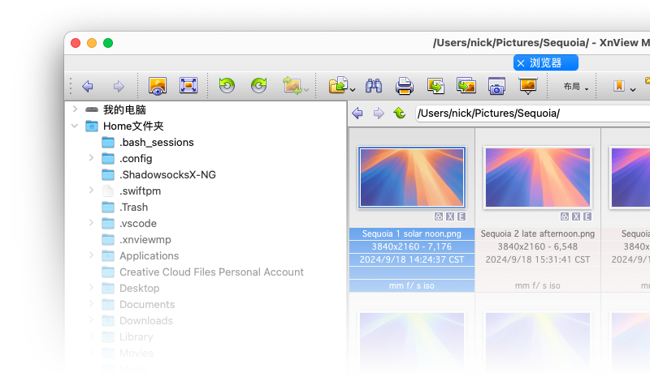Rotate image clockwise
Screen dimensions: 650x377
258,86
